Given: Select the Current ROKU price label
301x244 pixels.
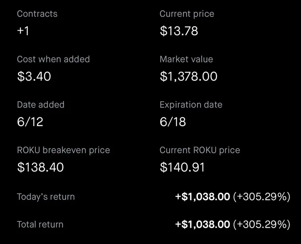Looking at the screenshot, I should click(x=200, y=150).
